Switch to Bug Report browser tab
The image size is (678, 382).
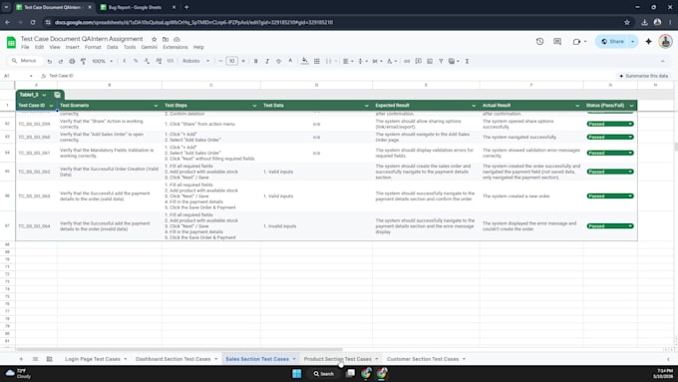click(135, 7)
